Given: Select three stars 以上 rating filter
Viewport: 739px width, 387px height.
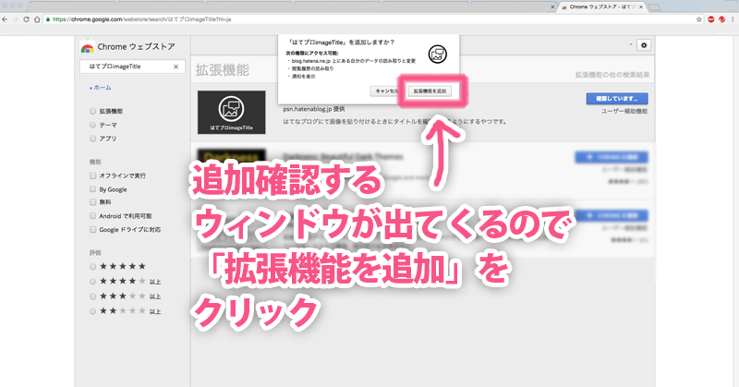Looking at the screenshot, I should coord(93,296).
